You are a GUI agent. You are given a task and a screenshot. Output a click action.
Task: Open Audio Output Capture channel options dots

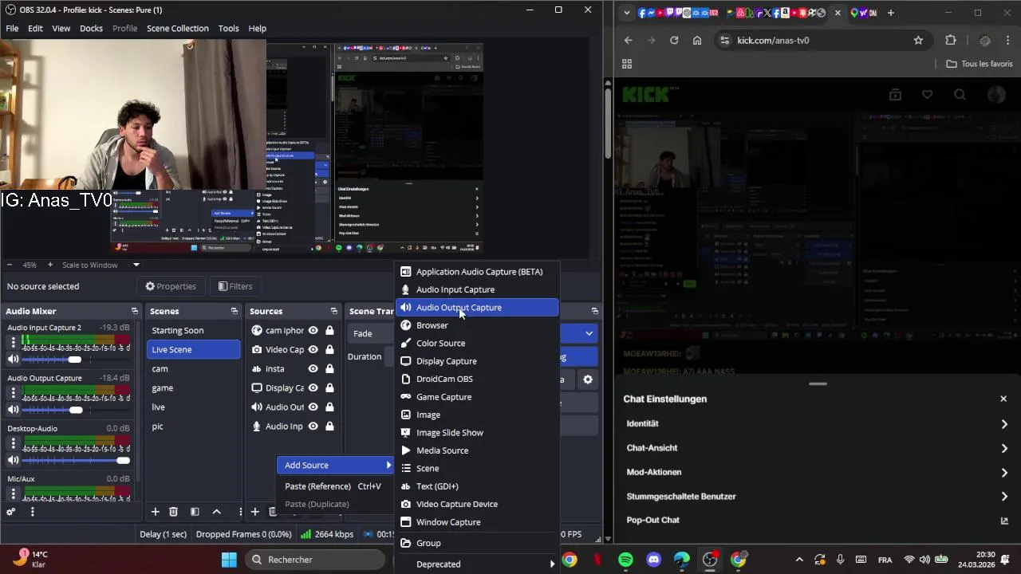[13, 393]
